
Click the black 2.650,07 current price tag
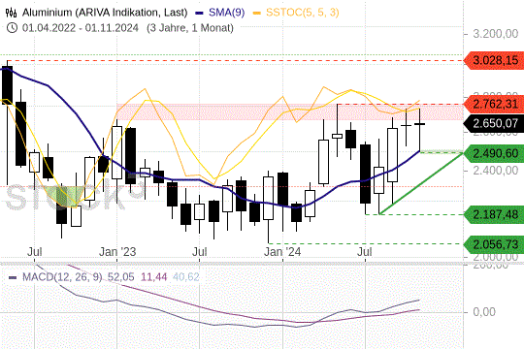[x=494, y=123]
